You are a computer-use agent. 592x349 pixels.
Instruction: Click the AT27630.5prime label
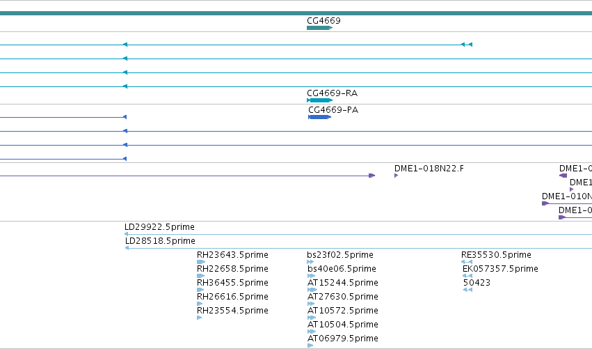pyautogui.click(x=343, y=297)
